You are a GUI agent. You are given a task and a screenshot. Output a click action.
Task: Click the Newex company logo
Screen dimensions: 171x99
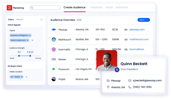[54, 59]
